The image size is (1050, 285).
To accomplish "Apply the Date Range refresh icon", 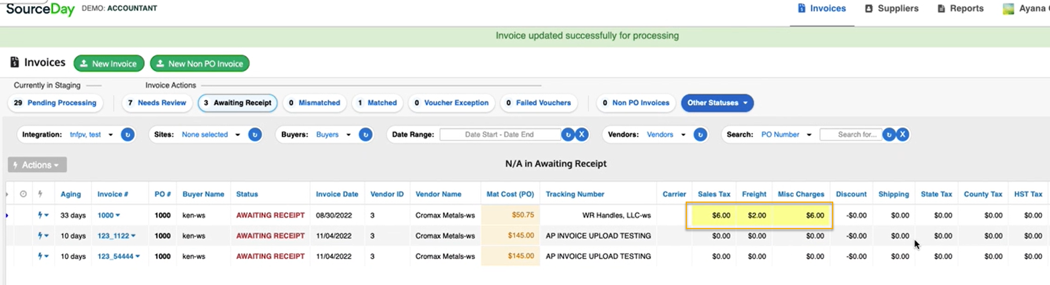I will coord(568,135).
